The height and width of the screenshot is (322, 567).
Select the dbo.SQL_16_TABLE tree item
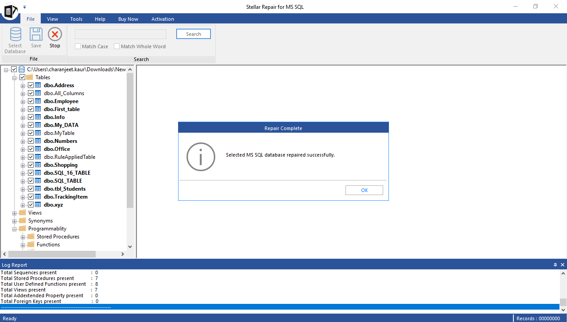pyautogui.click(x=67, y=173)
